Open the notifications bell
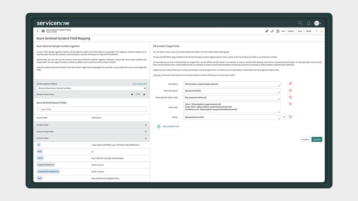This screenshot has height=201, width=358. (x=308, y=23)
